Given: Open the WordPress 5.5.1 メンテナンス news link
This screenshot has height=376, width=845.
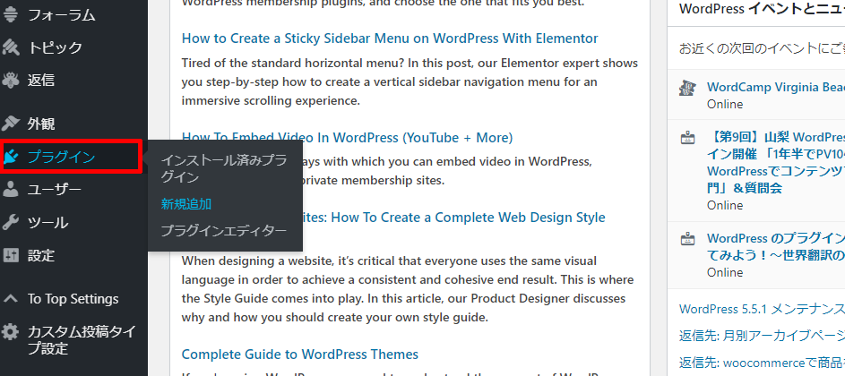Looking at the screenshot, I should click(x=762, y=310).
